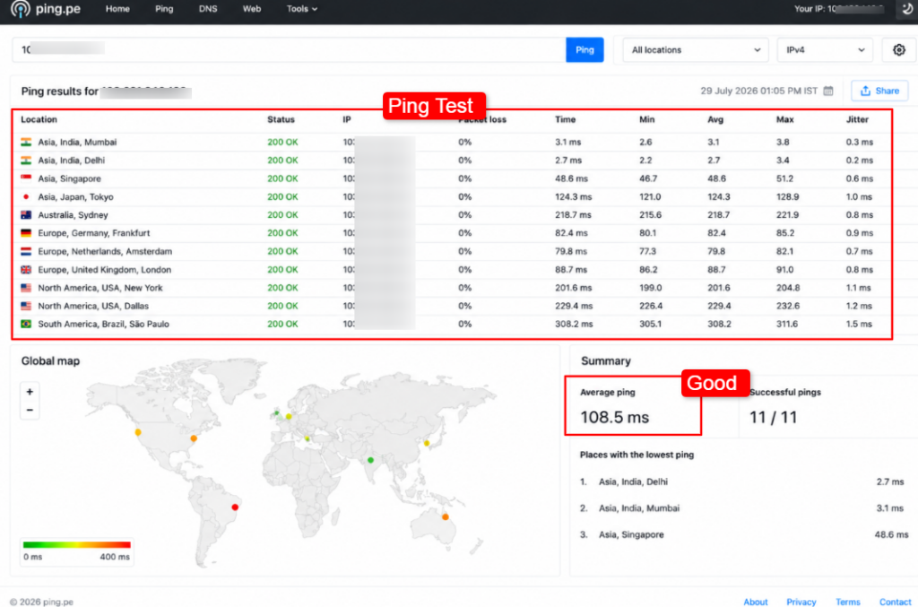Open the Terms footer link
This screenshot has width=918, height=607.
848,602
